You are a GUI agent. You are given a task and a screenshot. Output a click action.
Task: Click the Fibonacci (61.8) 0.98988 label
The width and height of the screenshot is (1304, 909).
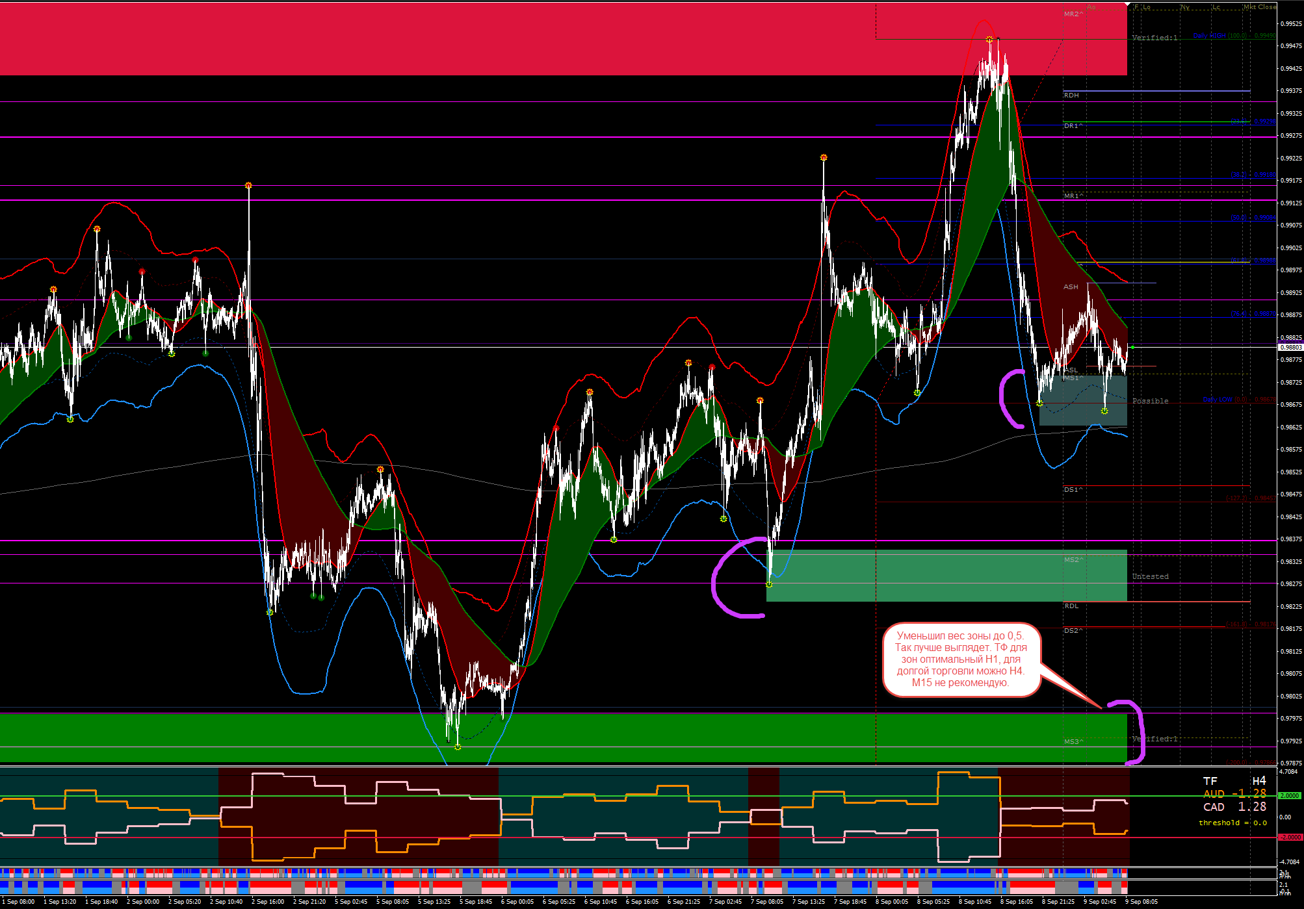point(1253,261)
